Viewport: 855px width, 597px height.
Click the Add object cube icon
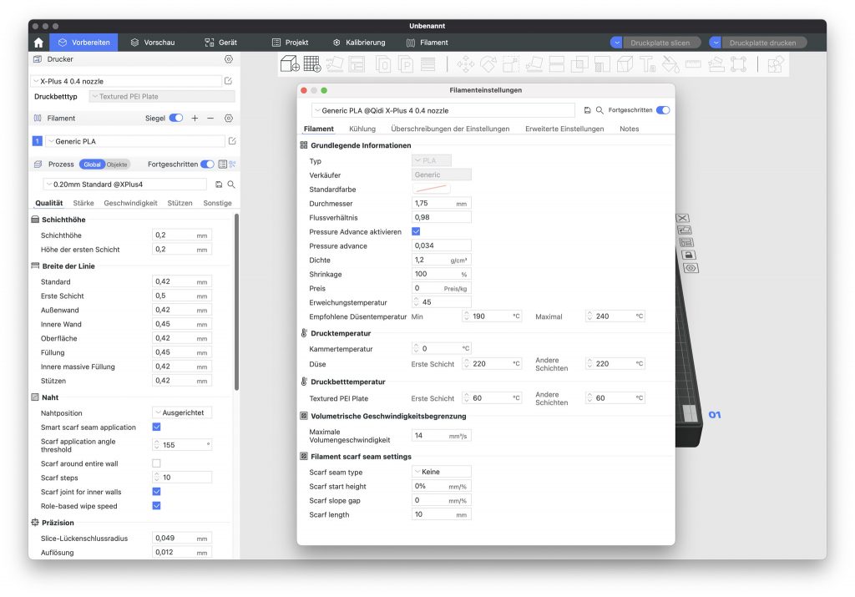pos(290,63)
